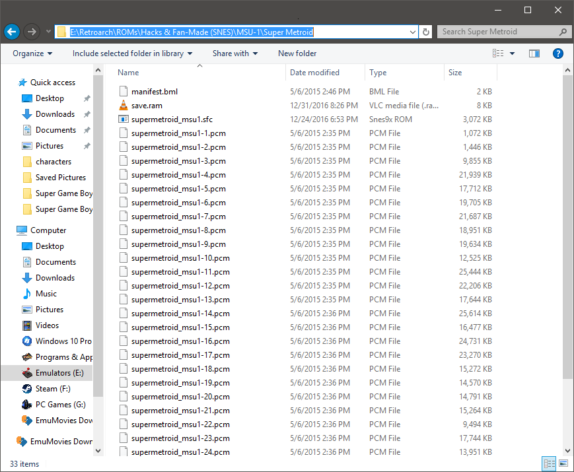This screenshot has width=574, height=472.
Task: Open the recent locations dropdown arrow
Action: [48, 32]
